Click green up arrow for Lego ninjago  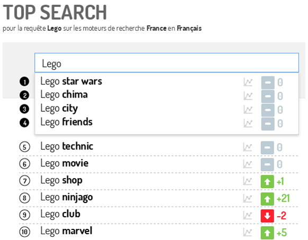pos(267,199)
